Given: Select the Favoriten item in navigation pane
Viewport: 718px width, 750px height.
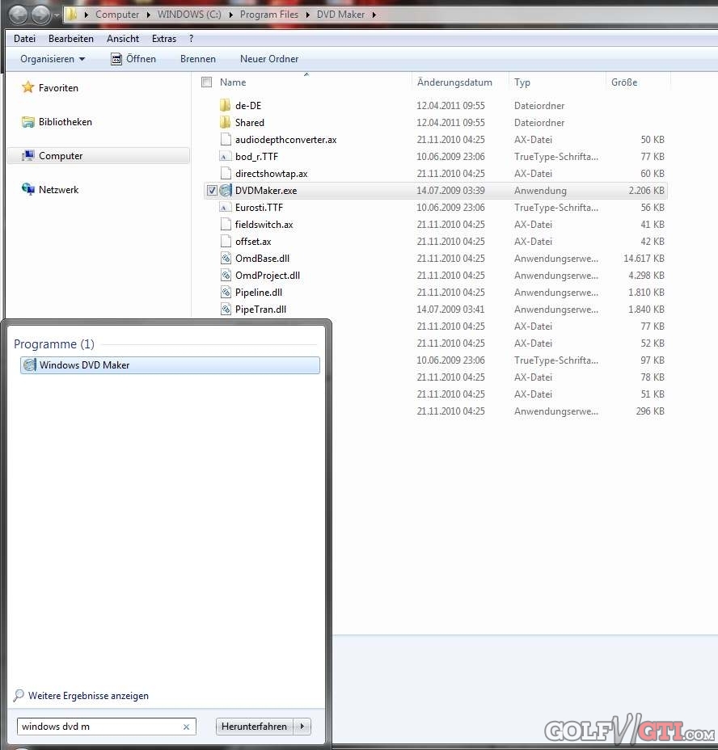Looking at the screenshot, I should tap(58, 88).
